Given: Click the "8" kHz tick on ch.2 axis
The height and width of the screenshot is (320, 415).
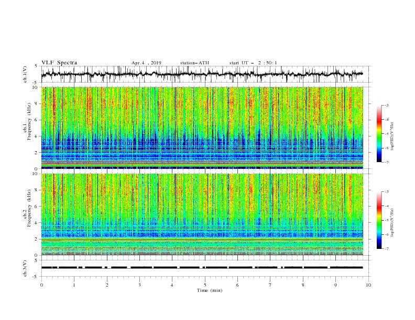Looking at the screenshot, I should click(x=37, y=190).
